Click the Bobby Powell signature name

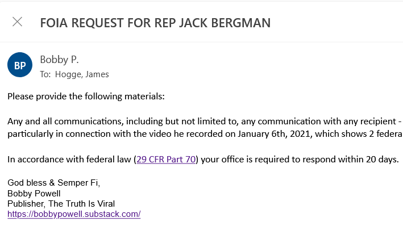coord(34,193)
